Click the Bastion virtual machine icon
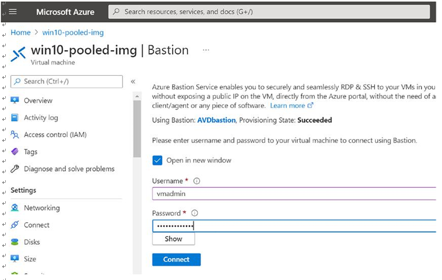This screenshot has height=280, width=442. pos(18,54)
